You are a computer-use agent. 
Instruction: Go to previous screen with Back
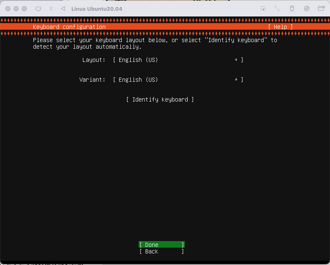pyautogui.click(x=162, y=251)
